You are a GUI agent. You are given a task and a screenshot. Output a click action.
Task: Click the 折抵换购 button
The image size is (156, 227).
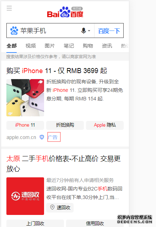click(x=65, y=125)
